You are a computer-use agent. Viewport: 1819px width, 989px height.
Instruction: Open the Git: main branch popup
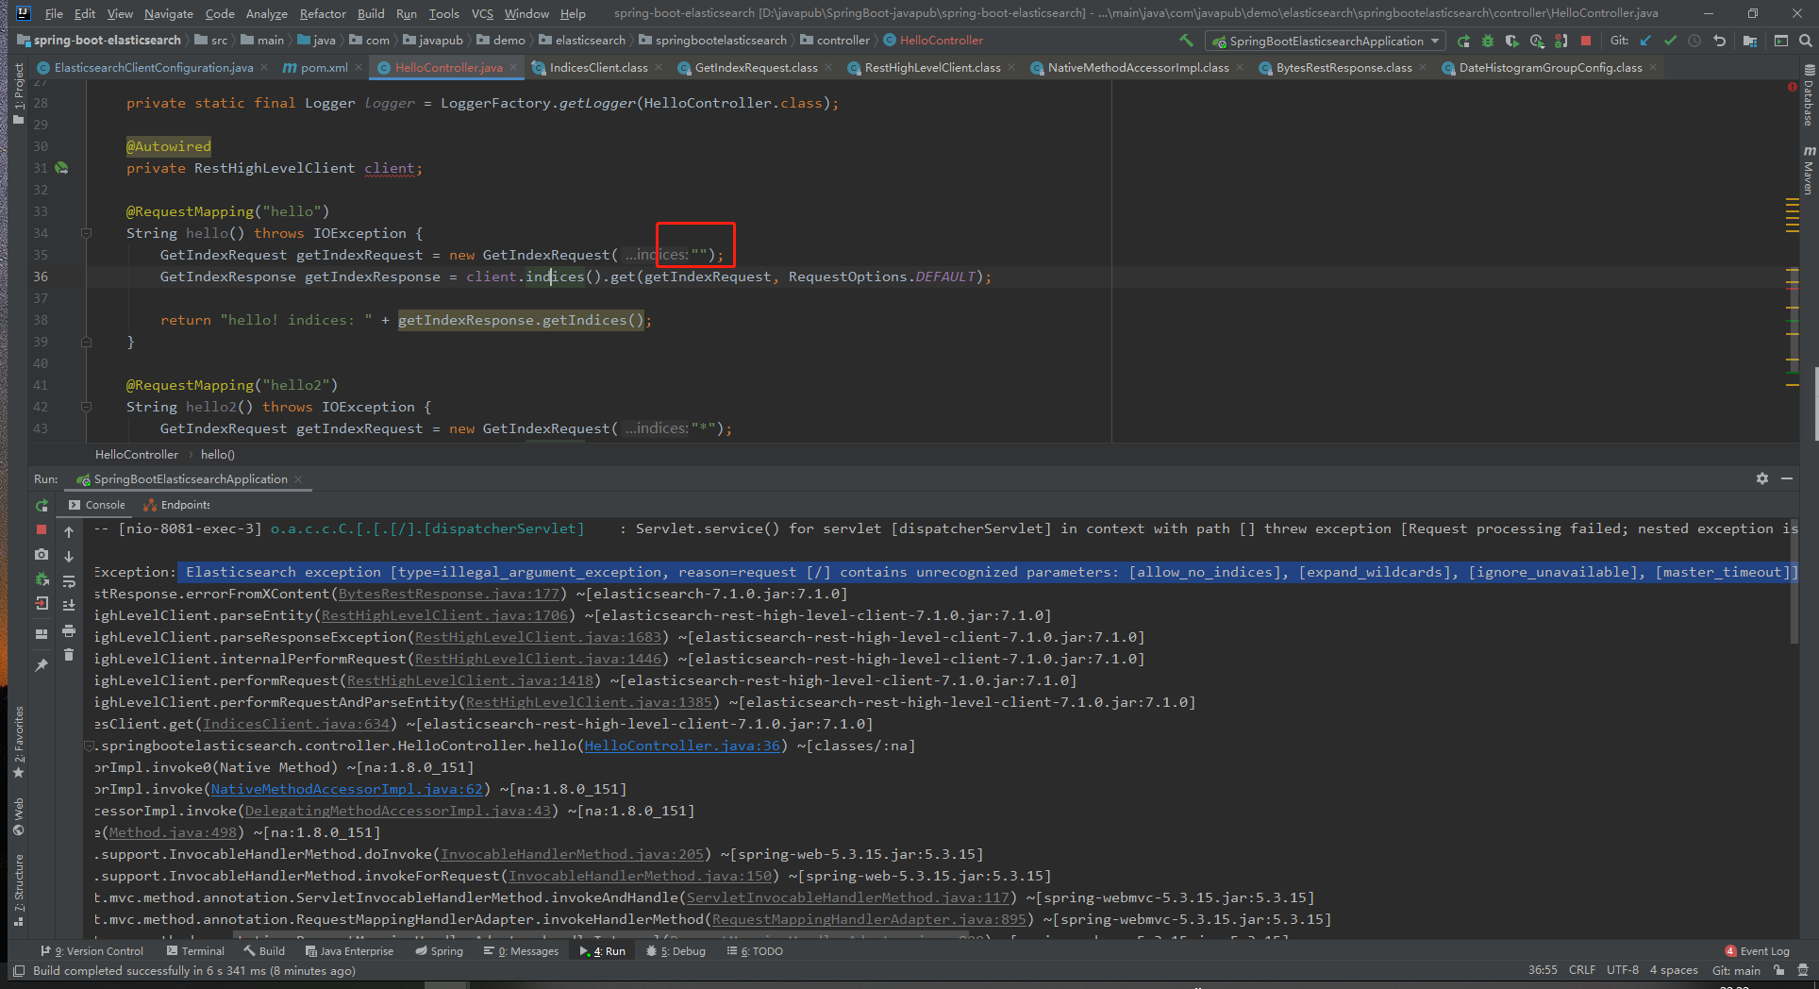pos(1736,970)
